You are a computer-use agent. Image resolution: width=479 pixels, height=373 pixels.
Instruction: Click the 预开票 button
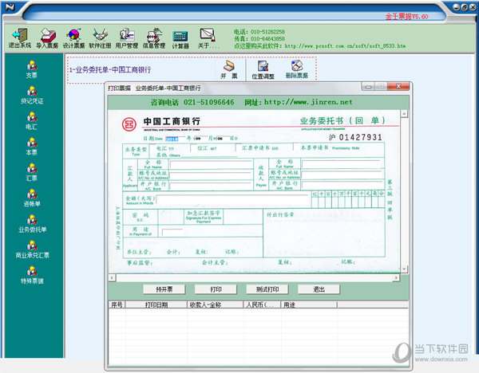[x=164, y=289]
